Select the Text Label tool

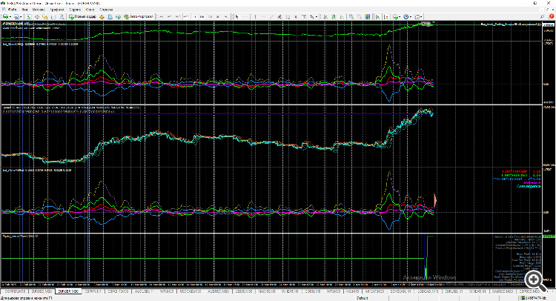[304, 16]
